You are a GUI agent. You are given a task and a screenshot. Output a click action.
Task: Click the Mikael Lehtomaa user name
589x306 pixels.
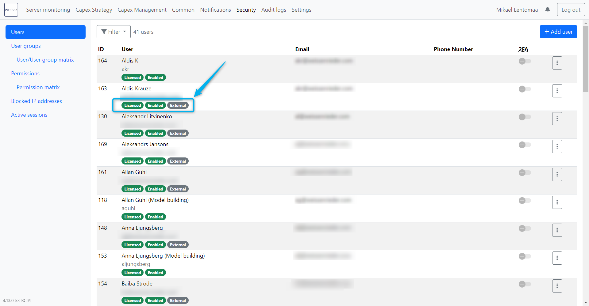(517, 10)
